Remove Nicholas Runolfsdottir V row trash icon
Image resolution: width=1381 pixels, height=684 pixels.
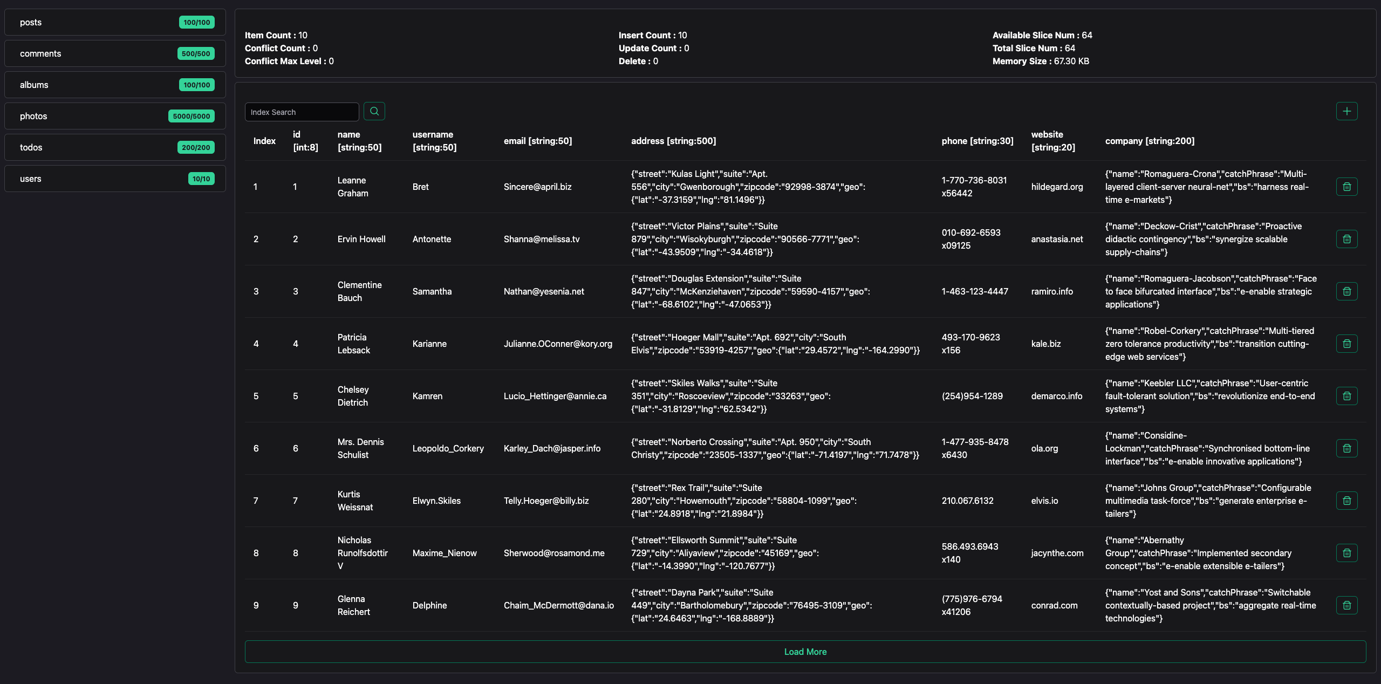(1346, 553)
